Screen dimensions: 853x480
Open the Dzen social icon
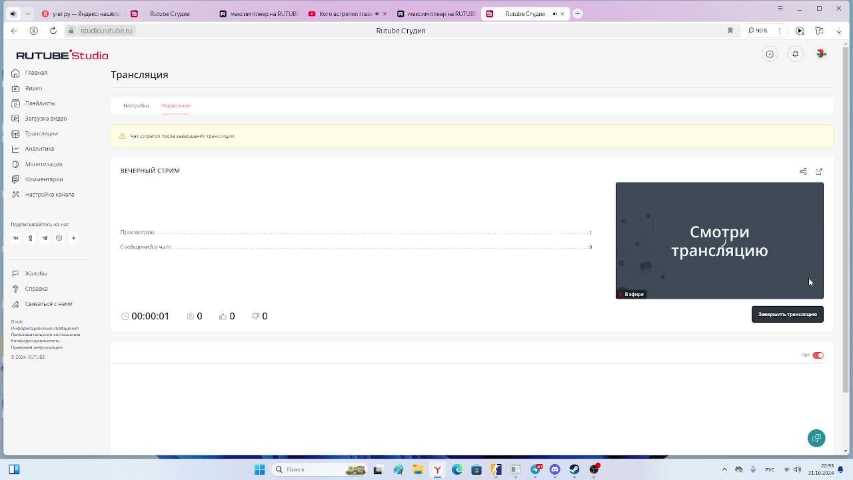73,238
